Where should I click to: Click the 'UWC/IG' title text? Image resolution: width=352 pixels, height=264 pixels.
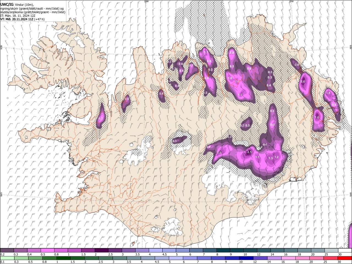point(7,4)
